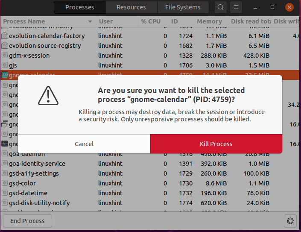Click gsd-a11y-settings process icon

click(x=5, y=173)
